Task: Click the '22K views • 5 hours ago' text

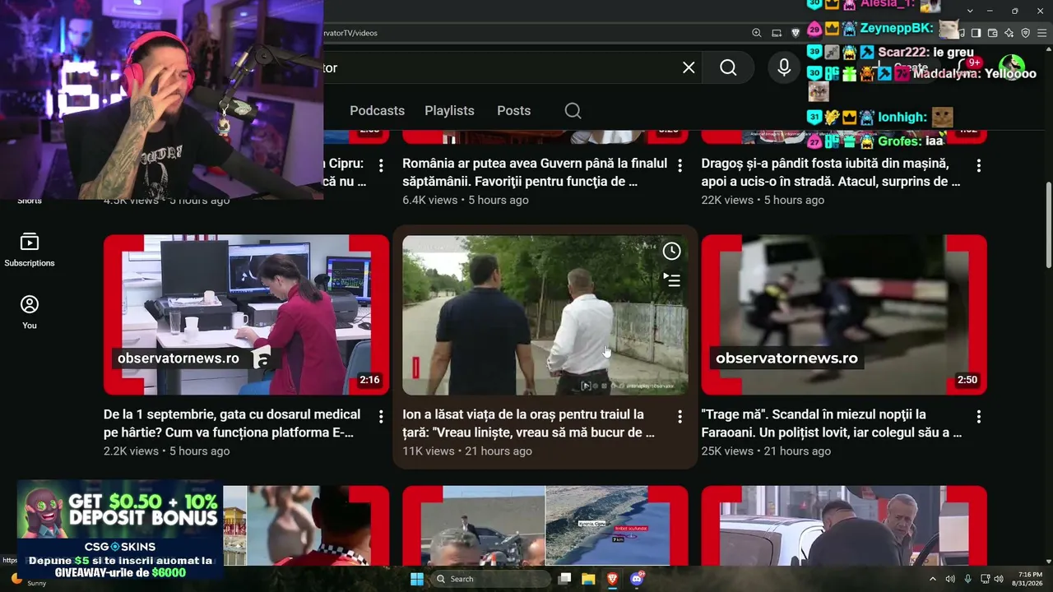Action: click(x=763, y=200)
